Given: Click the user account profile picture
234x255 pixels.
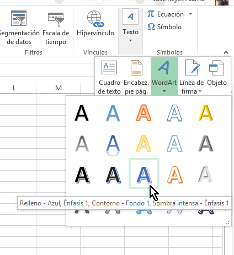Looking at the screenshot, I should (222, 2).
